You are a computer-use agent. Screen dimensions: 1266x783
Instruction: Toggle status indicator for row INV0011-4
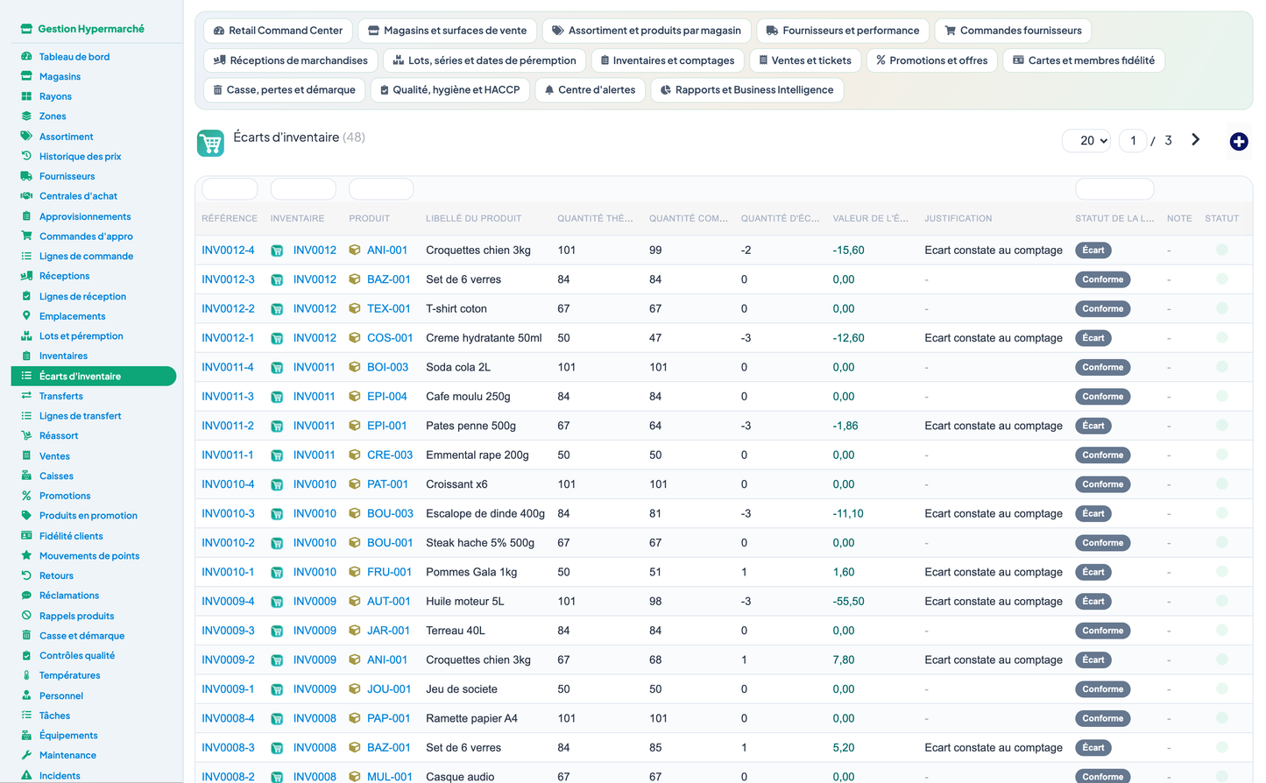(x=1221, y=367)
